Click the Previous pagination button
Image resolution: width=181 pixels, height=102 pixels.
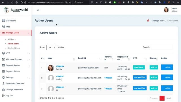[x=153, y=98]
